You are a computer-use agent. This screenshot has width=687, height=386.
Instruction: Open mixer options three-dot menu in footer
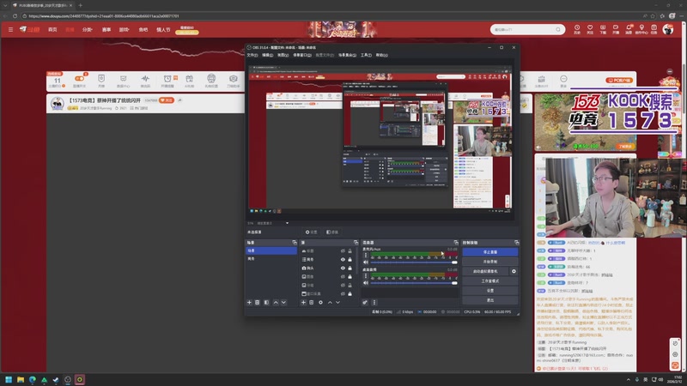click(374, 303)
